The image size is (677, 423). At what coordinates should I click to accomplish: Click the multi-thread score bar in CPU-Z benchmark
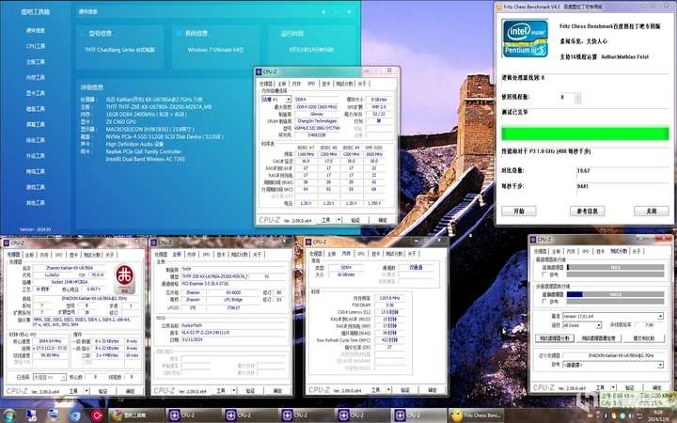click(615, 294)
